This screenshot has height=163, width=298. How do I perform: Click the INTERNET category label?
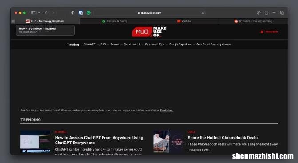pos(61,132)
